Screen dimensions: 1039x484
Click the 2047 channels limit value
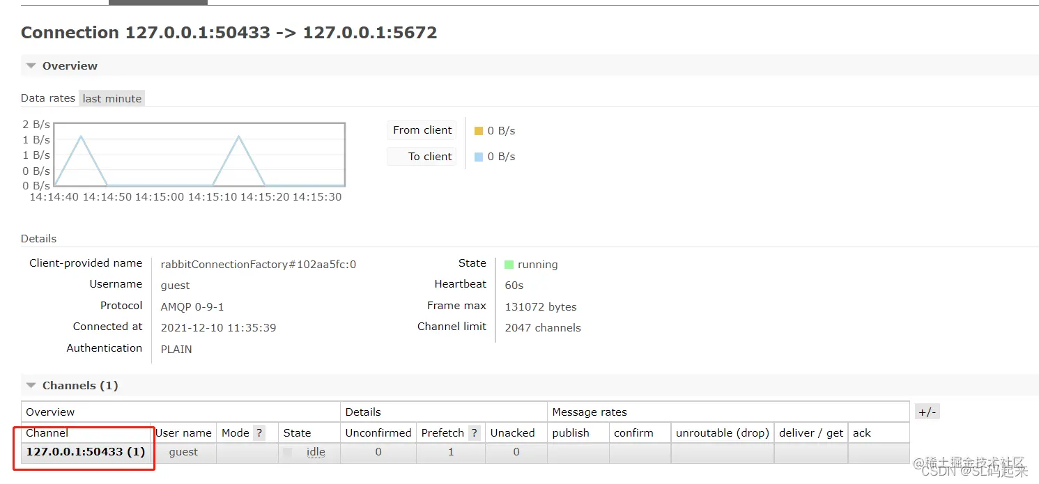[x=543, y=327]
